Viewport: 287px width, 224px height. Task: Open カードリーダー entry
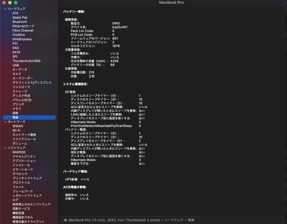click(x=23, y=78)
